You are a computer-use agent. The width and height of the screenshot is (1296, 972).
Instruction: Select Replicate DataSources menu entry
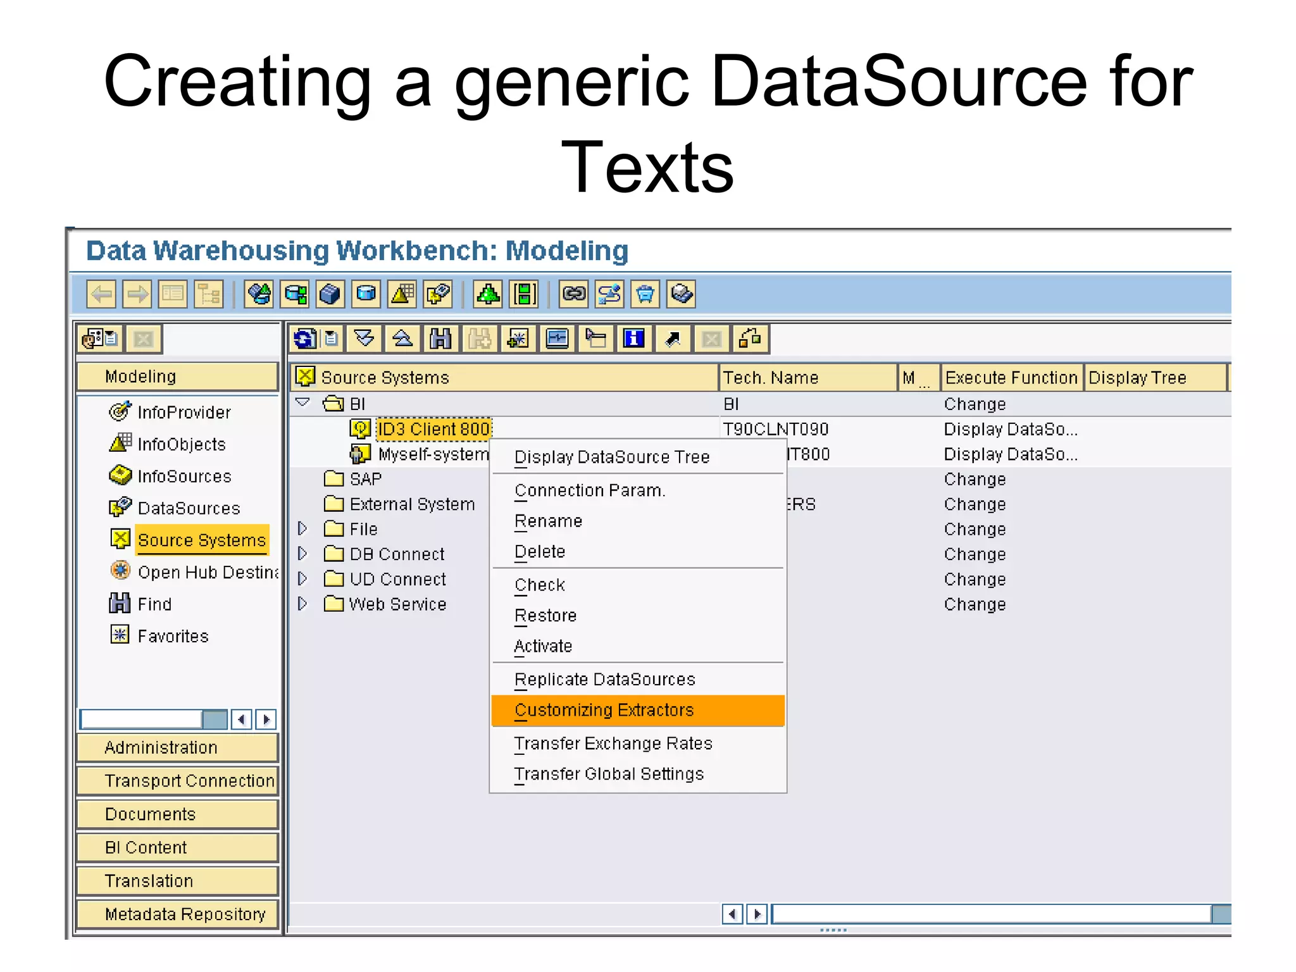pyautogui.click(x=605, y=679)
